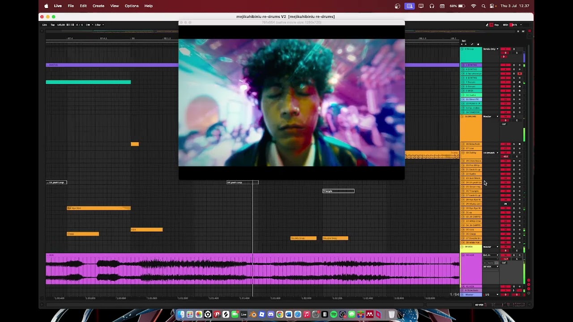Open Finder from the Dock

click(181, 314)
